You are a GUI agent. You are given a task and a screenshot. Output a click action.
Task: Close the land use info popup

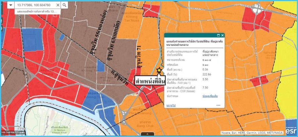click(x=223, y=35)
